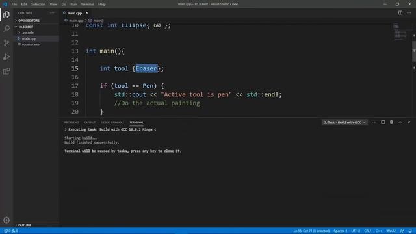Kill the terminal with the trash icon
Image resolution: width=416 pixels, height=234 pixels.
coord(391,122)
